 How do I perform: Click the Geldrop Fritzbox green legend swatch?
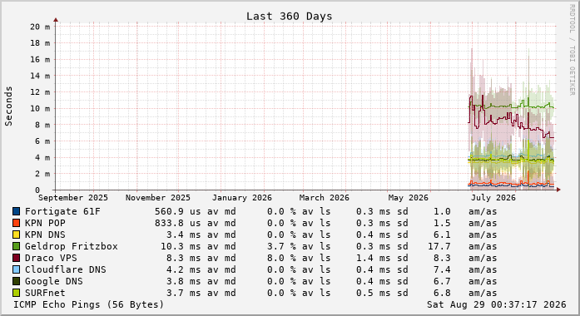(x=17, y=246)
